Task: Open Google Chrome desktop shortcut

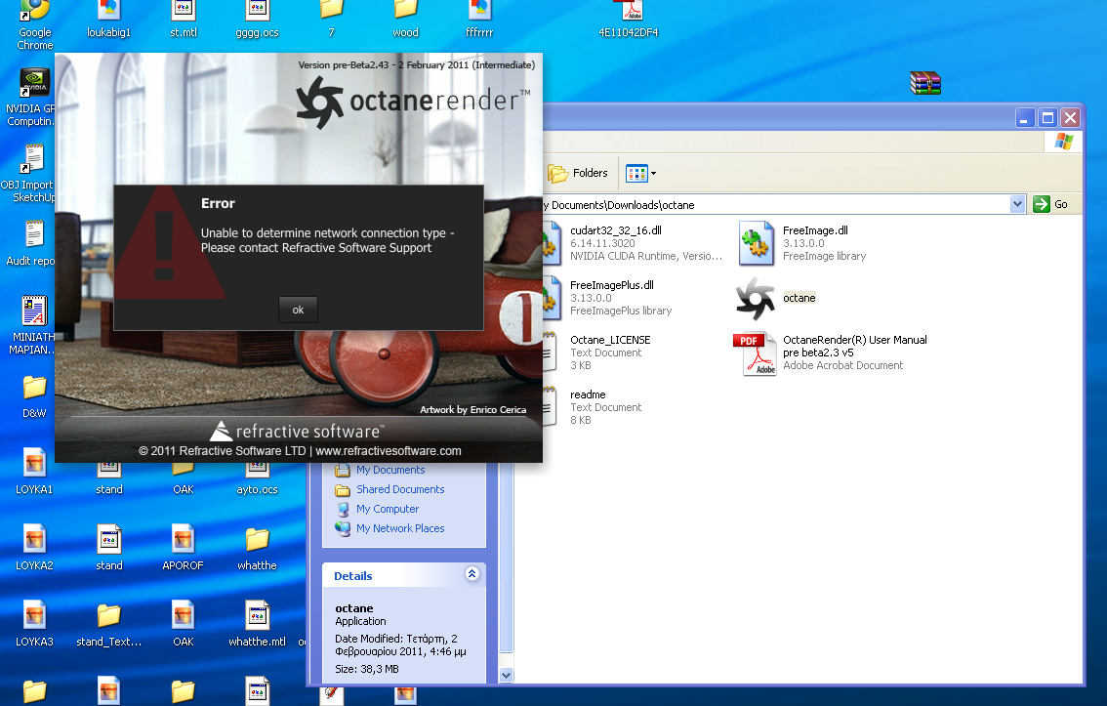Action: [34, 24]
